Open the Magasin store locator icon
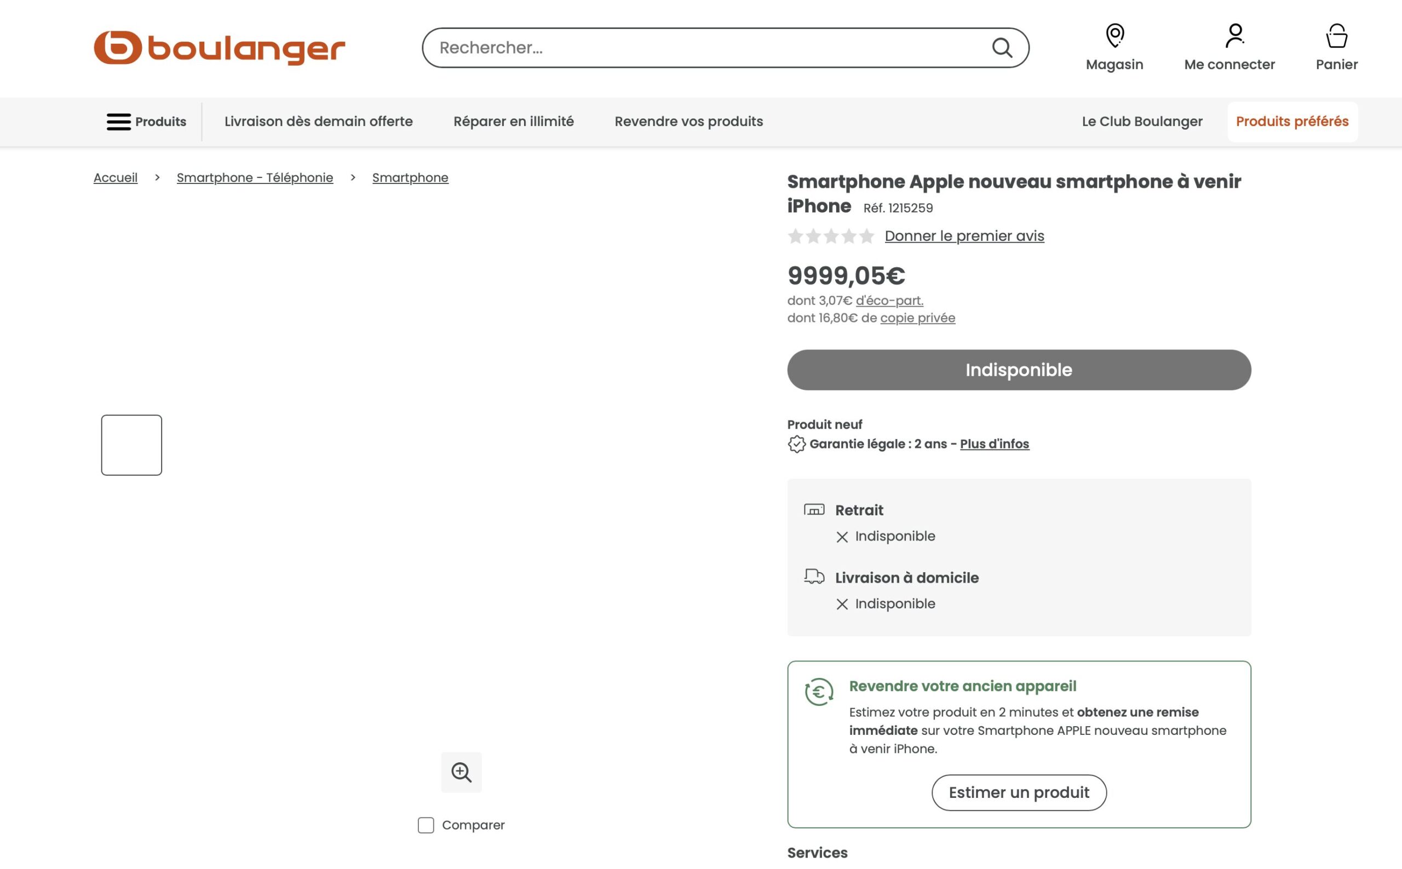The height and width of the screenshot is (869, 1402). [x=1114, y=36]
